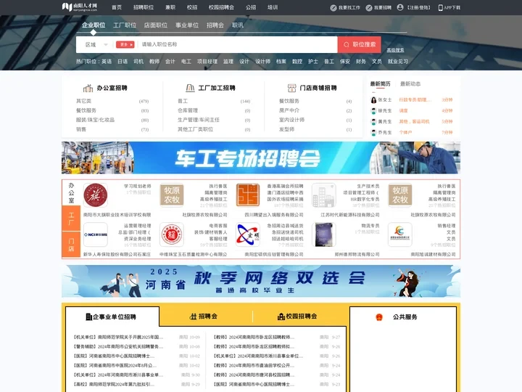Click the 我要招聘 check icon
Screen dimensions: 522x392
[x=369, y=8]
